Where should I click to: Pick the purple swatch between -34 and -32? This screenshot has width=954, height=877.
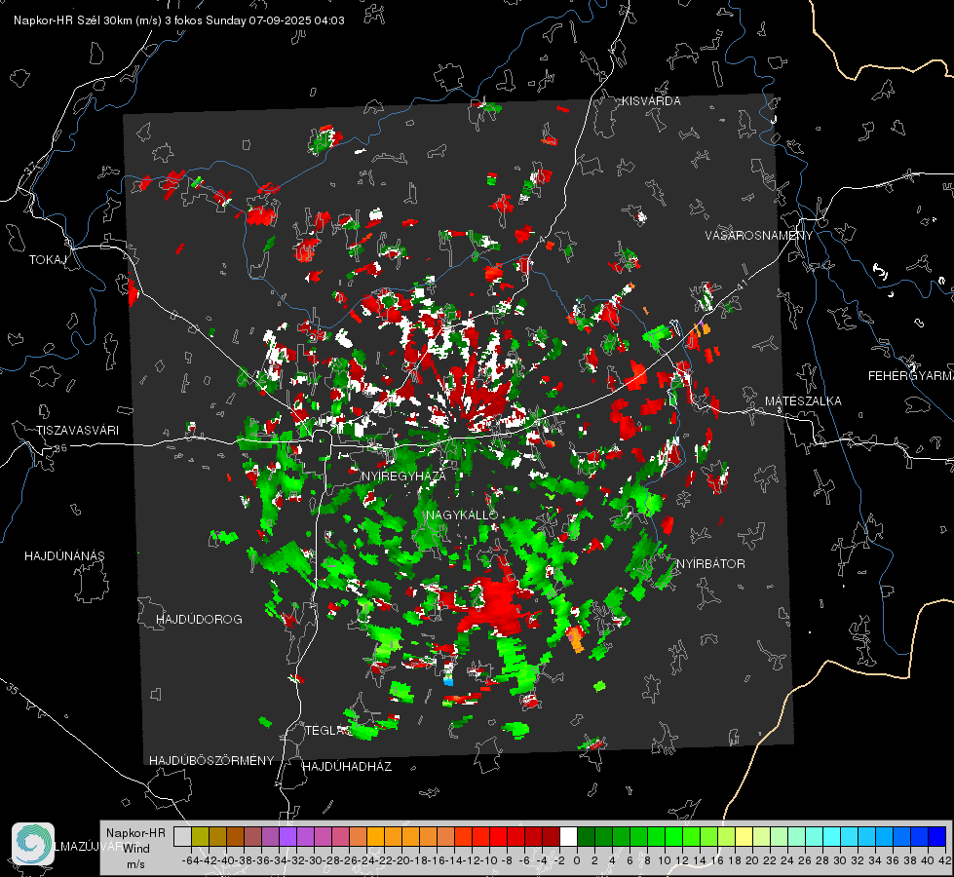287,837
